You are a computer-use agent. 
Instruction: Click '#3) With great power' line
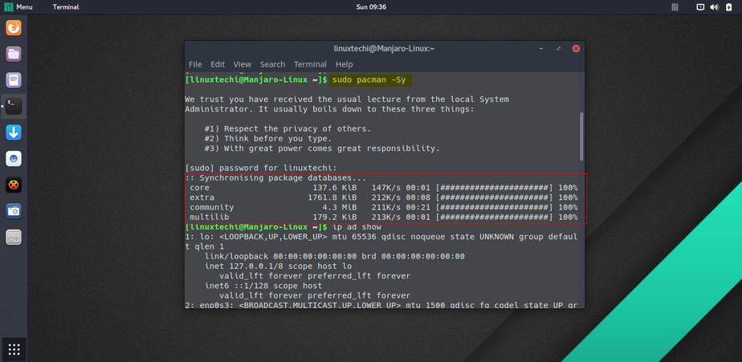tap(322, 148)
